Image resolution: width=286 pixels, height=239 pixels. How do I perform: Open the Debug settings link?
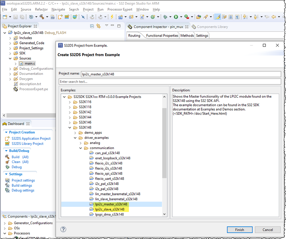pyautogui.click(x=23, y=190)
